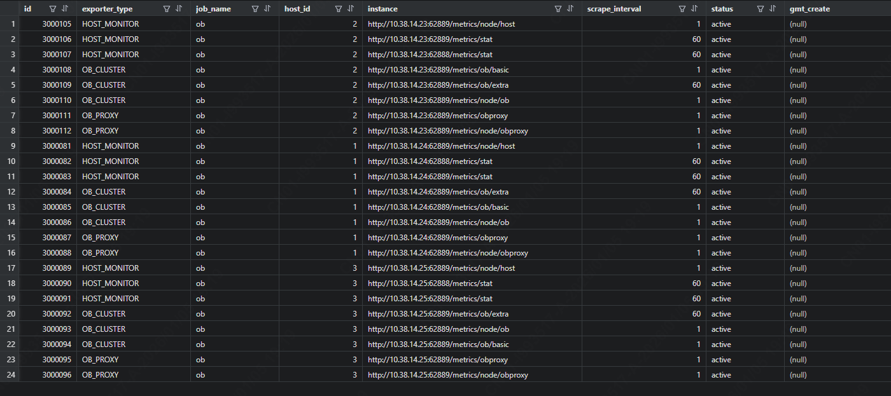
Task: Click the row 24 number cell
Action: [x=10, y=375]
